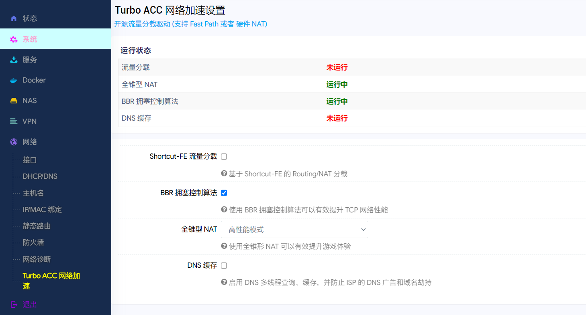Open the 全锥型 NAT mode dropdown

(x=294, y=230)
